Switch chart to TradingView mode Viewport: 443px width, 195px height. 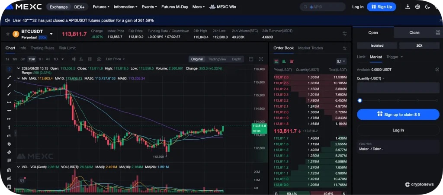[x=217, y=59]
